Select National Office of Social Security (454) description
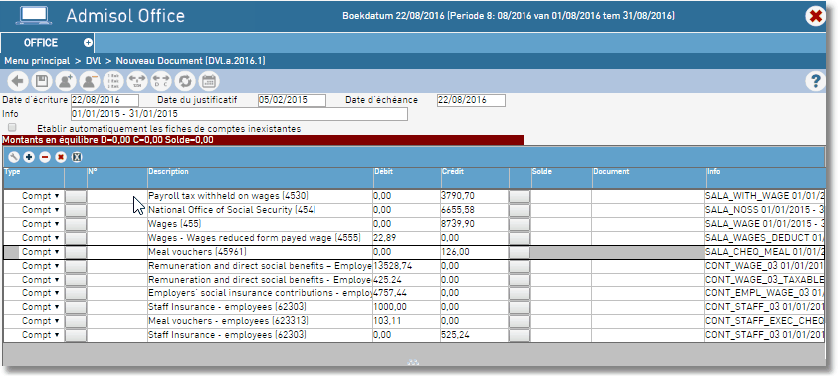The width and height of the screenshot is (838, 378). click(x=261, y=210)
